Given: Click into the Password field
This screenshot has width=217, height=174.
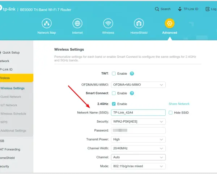Looking at the screenshot, I should coord(138,130).
